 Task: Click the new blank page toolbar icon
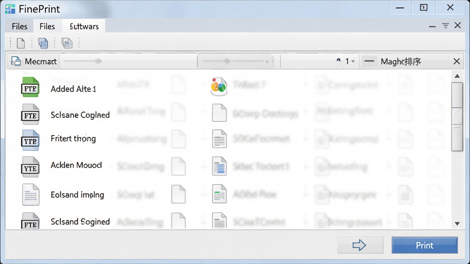click(21, 43)
